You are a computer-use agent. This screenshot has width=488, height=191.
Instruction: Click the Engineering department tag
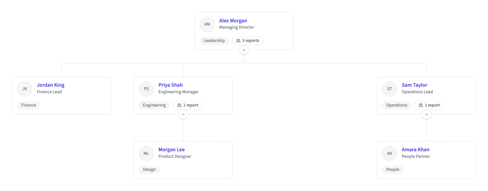click(x=154, y=105)
